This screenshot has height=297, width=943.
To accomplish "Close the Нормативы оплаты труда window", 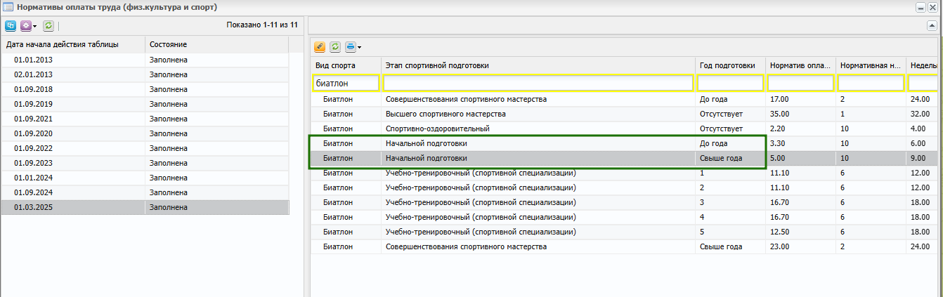I will 932,8.
